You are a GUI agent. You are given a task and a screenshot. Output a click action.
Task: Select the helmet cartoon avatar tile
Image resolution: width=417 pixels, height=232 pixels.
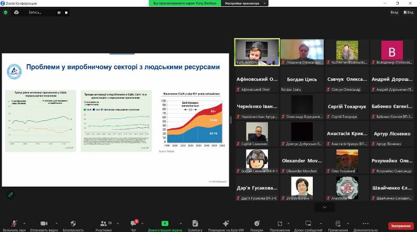[x=257, y=161]
